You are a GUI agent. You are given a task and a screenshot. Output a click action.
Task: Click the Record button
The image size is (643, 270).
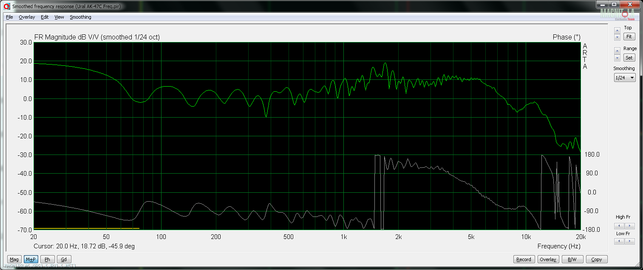[x=524, y=259]
